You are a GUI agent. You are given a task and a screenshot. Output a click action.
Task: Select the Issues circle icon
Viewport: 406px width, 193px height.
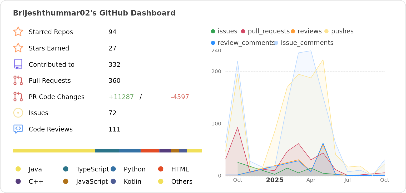(x=18, y=113)
